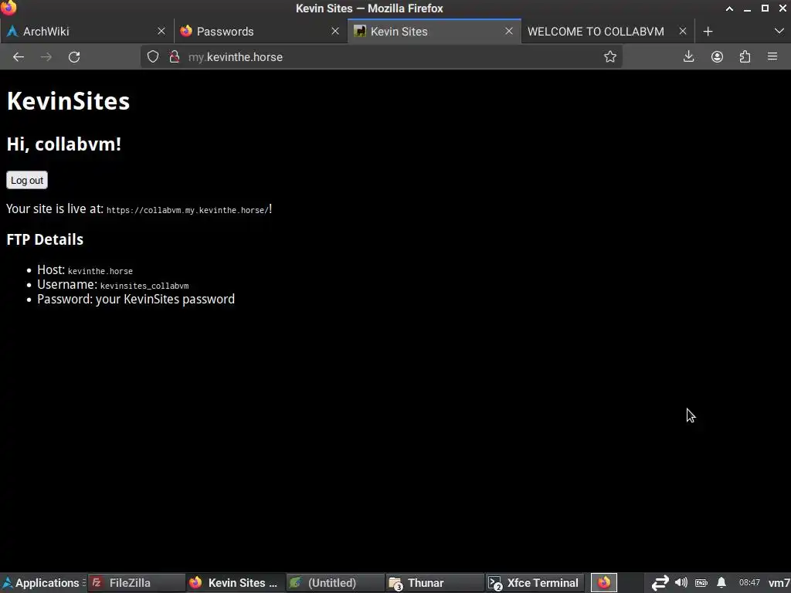The width and height of the screenshot is (791, 593).
Task: Switch to the ArchWiki tab
Action: 86,31
